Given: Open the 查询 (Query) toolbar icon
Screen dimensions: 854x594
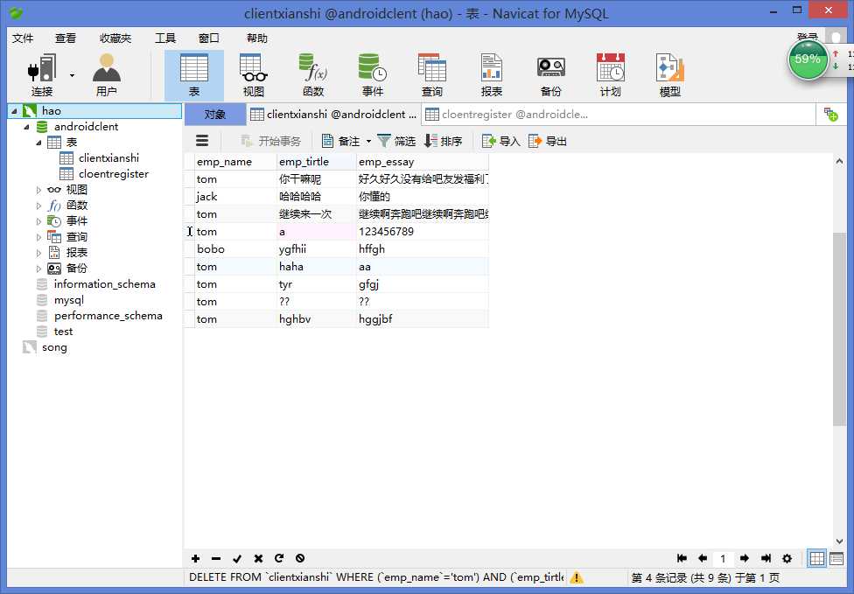Looking at the screenshot, I should tap(432, 75).
